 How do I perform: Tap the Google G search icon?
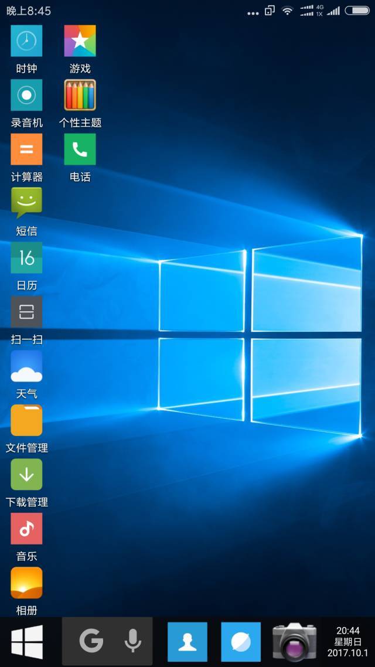point(91,640)
